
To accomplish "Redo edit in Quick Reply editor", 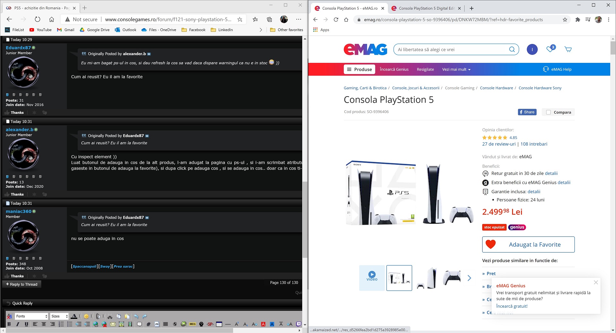I will coord(144,316).
